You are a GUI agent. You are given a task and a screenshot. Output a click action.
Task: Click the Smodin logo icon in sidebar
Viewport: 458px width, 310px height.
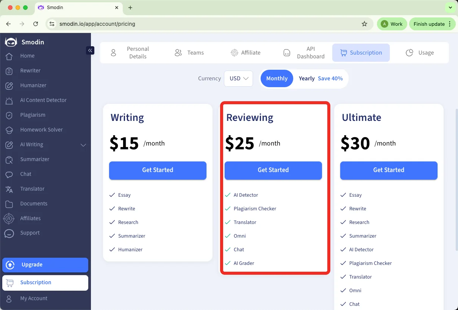click(11, 42)
